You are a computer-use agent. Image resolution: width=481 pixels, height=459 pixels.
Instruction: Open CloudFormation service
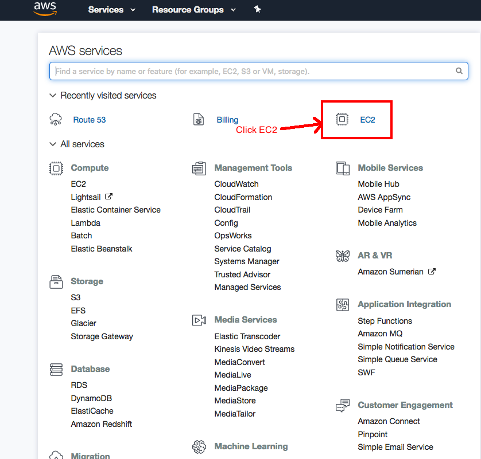pos(243,197)
